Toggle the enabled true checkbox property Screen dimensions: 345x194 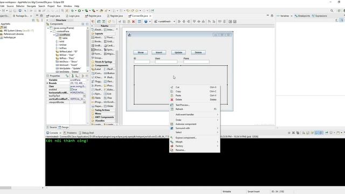tap(71, 89)
